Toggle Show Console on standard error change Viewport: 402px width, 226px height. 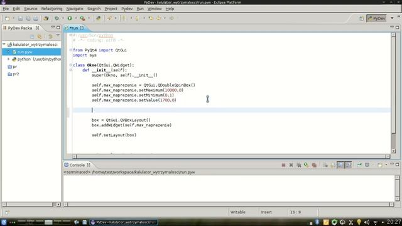click(x=348, y=165)
